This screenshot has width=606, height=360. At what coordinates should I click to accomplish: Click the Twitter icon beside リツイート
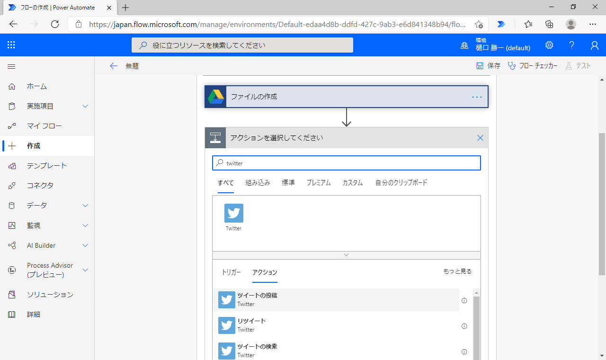tap(227, 325)
